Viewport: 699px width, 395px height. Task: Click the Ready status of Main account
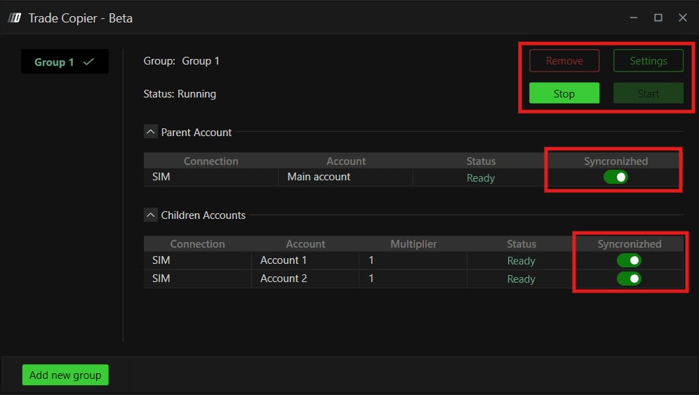click(481, 178)
